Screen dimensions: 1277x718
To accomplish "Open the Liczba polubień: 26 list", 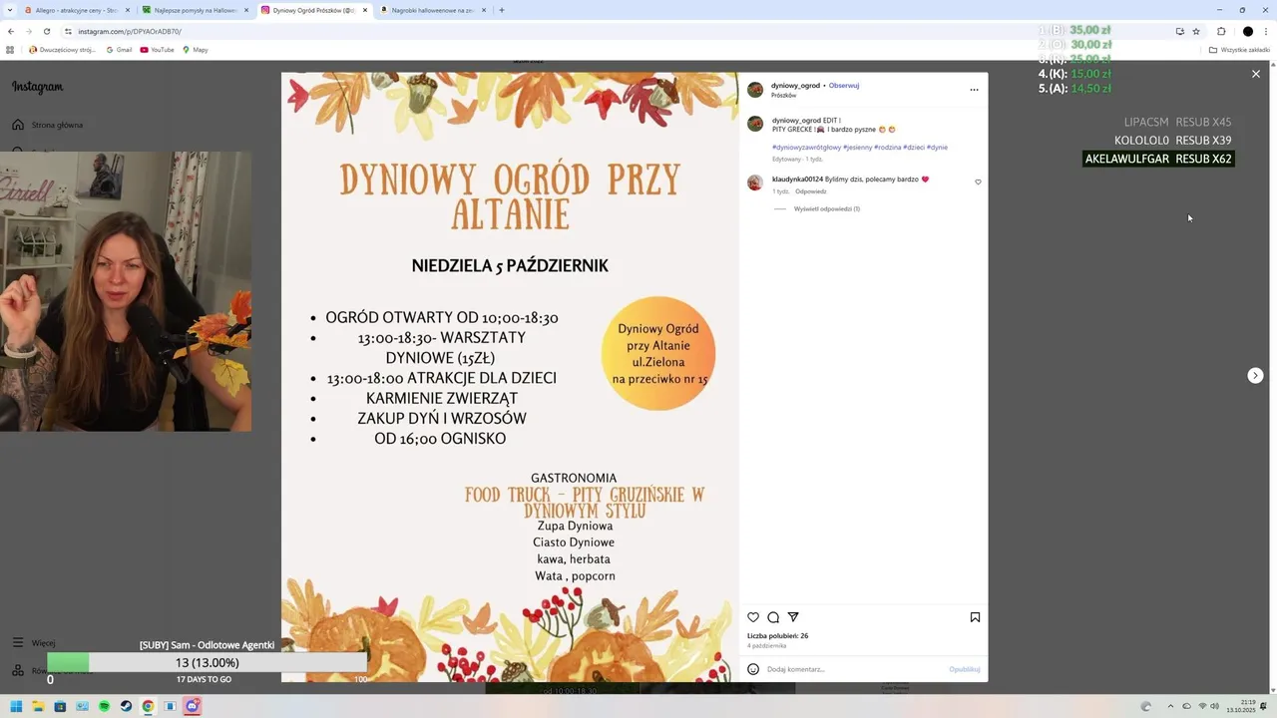I will [778, 636].
